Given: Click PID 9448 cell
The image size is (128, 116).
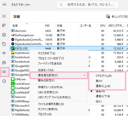Looking at the screenshot, I should pos(48,49).
